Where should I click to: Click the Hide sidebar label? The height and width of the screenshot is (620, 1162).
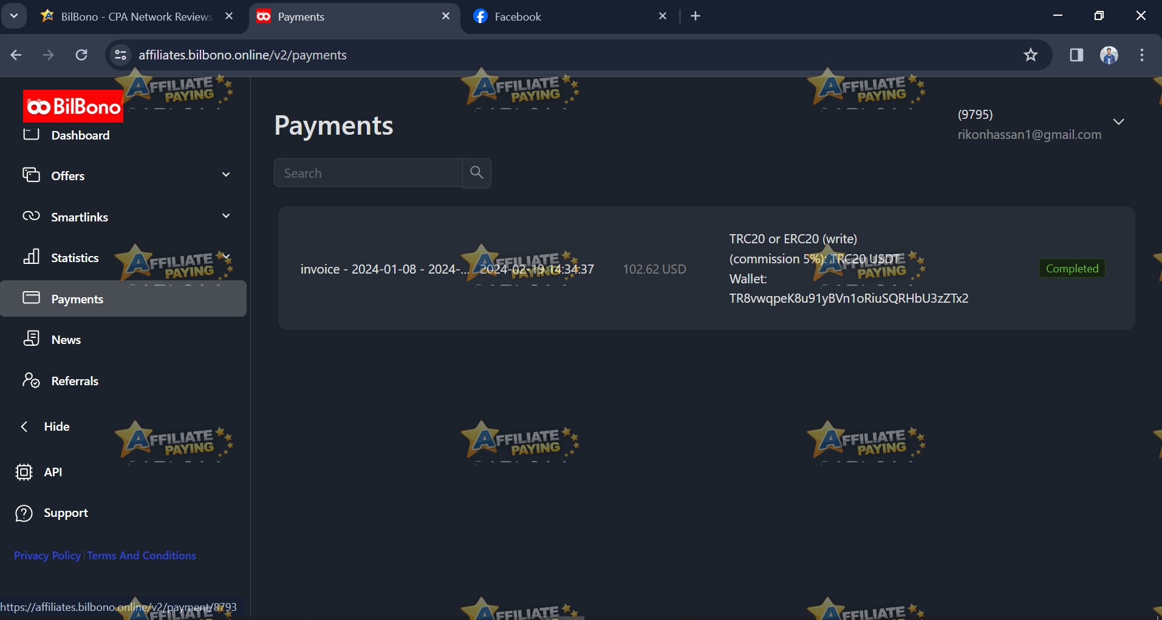(57, 426)
